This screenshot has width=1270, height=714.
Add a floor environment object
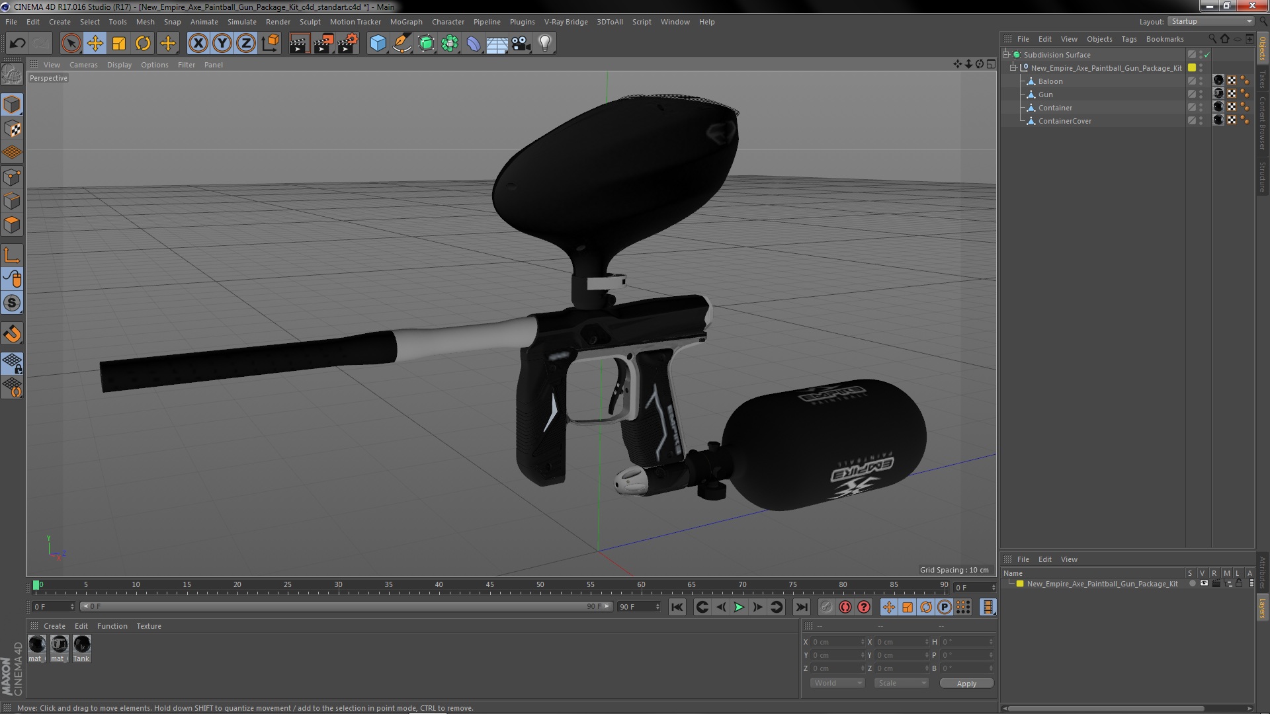(x=497, y=44)
